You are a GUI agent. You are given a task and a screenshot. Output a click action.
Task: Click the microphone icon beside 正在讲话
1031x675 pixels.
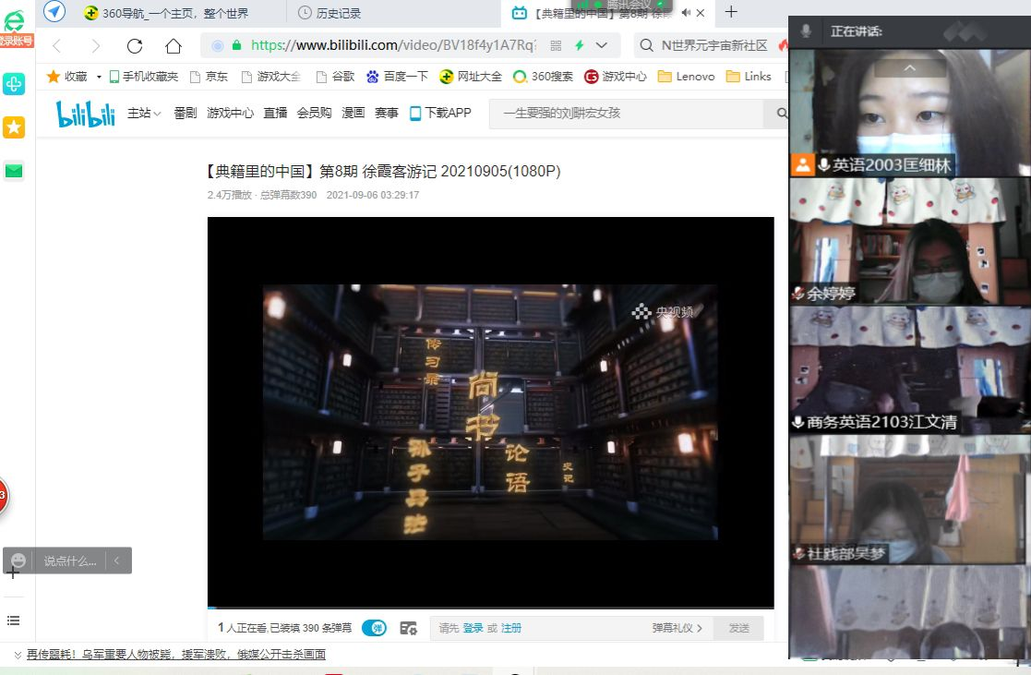[806, 30]
